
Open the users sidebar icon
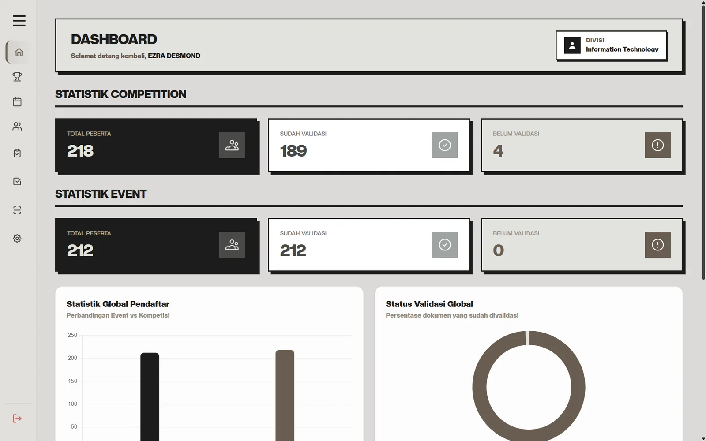click(x=17, y=127)
